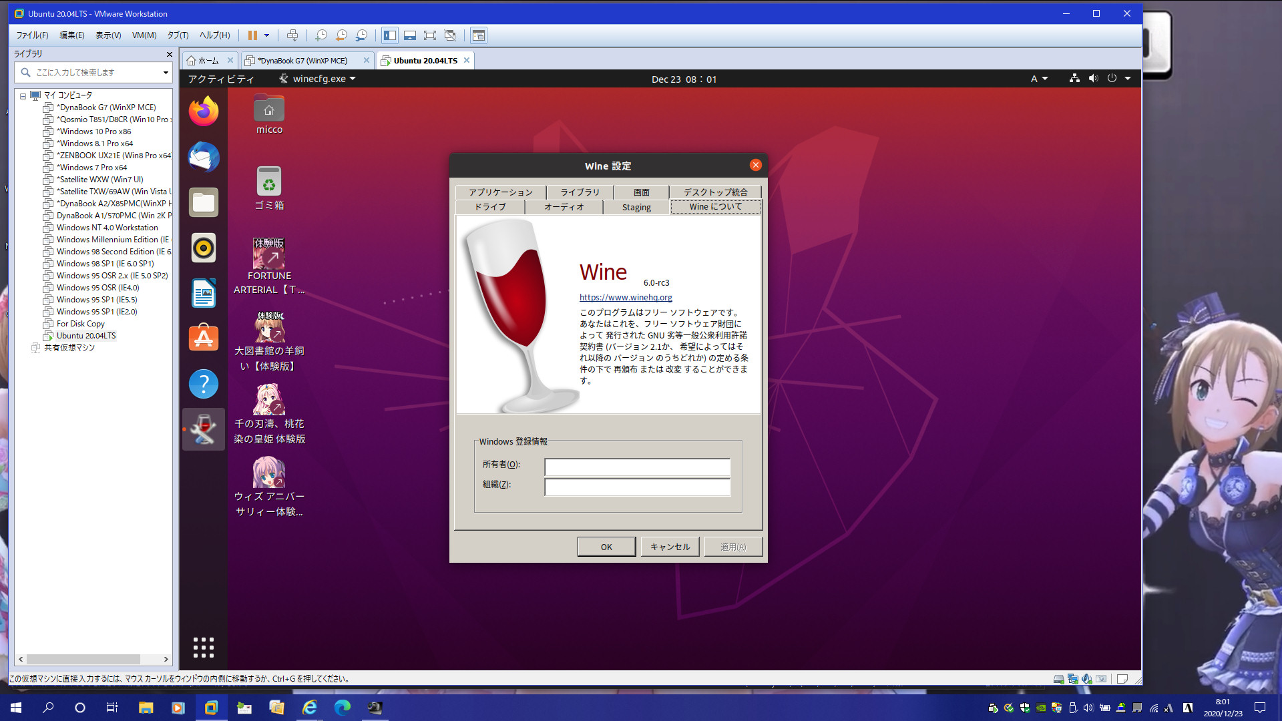The height and width of the screenshot is (721, 1282).
Task: Select For Disk Copy in library
Action: pyautogui.click(x=80, y=324)
